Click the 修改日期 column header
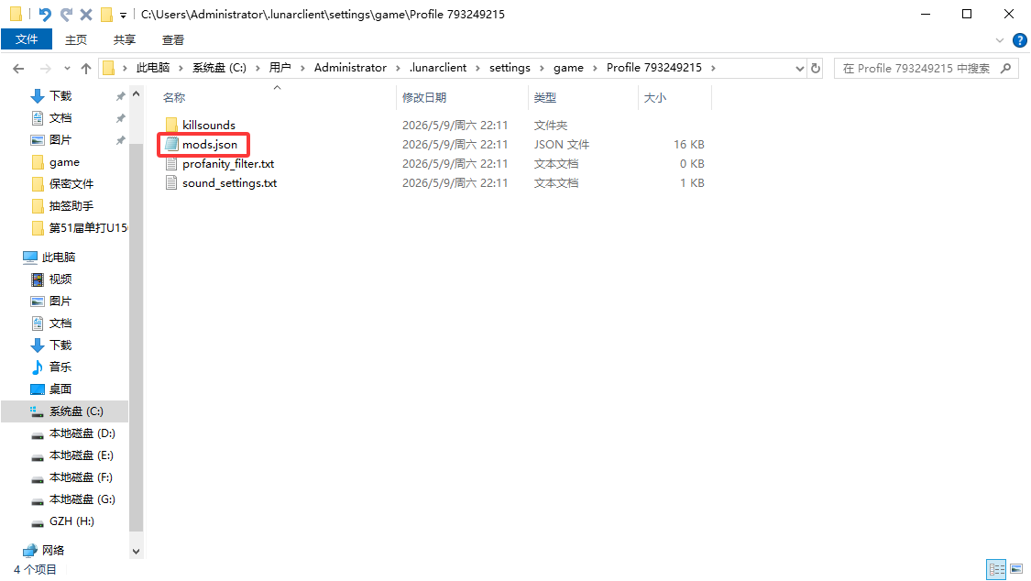Viewport: 1031px width, 581px height. coord(424,97)
